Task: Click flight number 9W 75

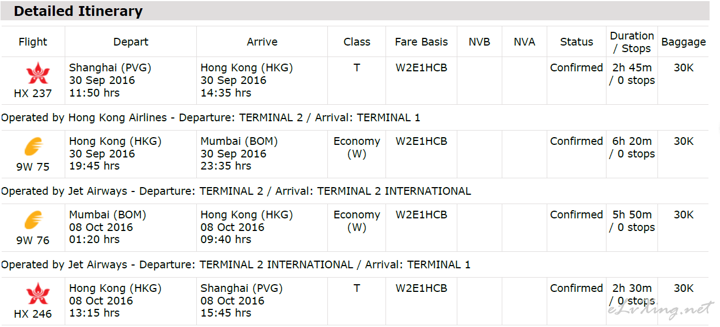Action: pyautogui.click(x=33, y=167)
